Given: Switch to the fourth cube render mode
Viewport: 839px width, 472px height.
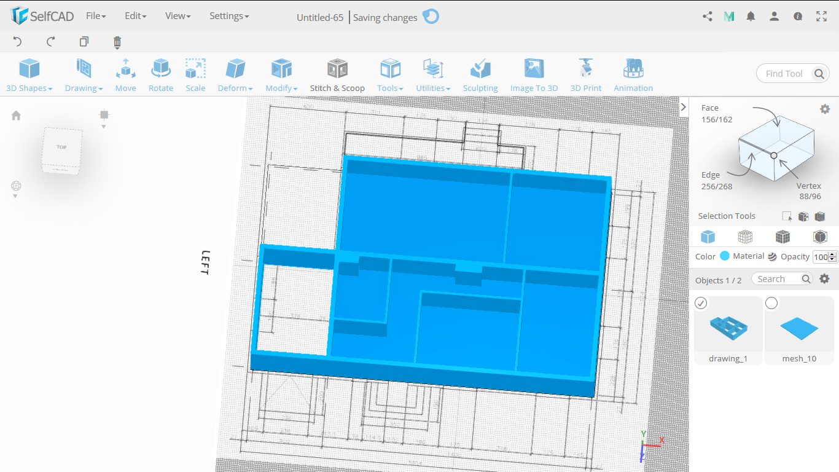Looking at the screenshot, I should tap(820, 237).
